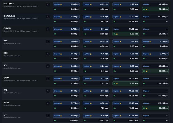Select the GOLD/XAU market name
The image size is (173, 123).
click(9, 4)
